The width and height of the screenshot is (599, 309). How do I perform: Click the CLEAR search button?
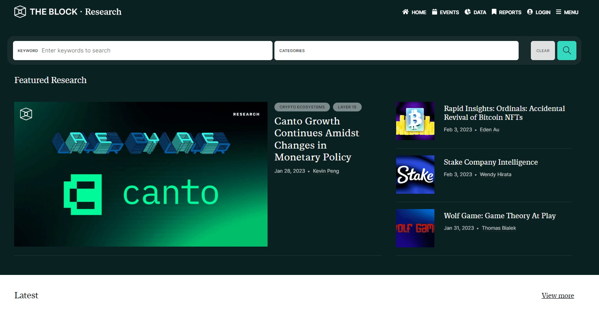click(543, 51)
